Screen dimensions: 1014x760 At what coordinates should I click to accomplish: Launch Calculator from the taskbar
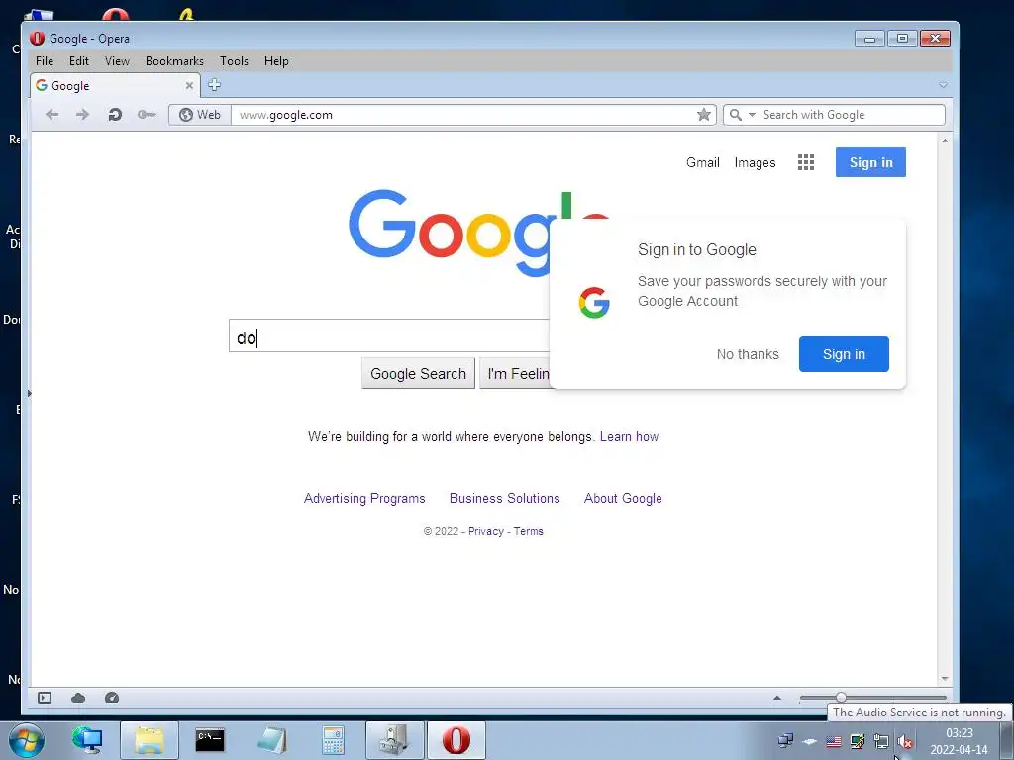click(x=333, y=740)
